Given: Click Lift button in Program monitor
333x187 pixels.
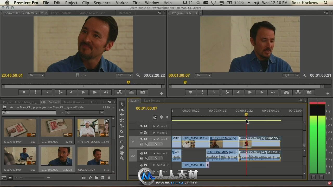Looking at the screenshot, I should point(286,92).
